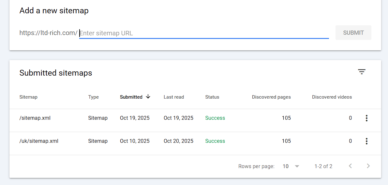Sort by the Sitemap column header

[x=28, y=97]
